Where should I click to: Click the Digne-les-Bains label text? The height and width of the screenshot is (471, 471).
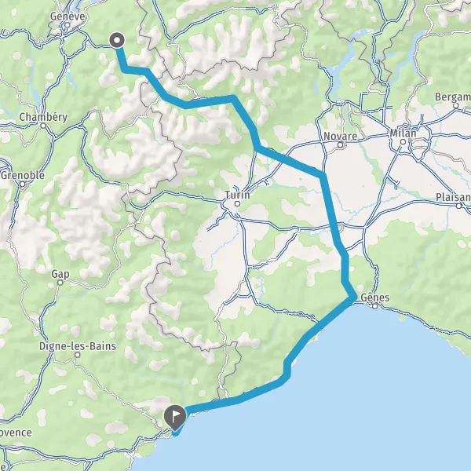point(78,346)
